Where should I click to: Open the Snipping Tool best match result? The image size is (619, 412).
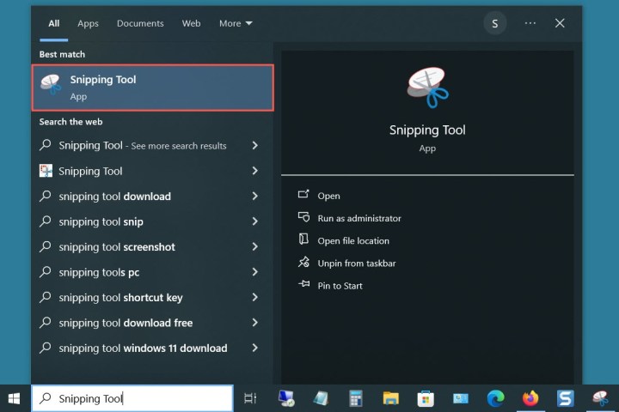pyautogui.click(x=152, y=88)
